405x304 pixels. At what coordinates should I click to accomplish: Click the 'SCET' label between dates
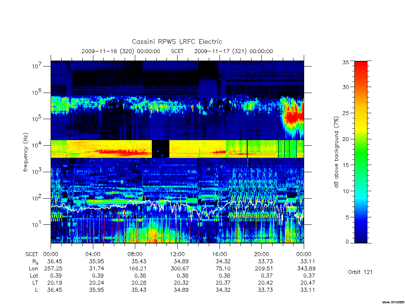click(177, 51)
